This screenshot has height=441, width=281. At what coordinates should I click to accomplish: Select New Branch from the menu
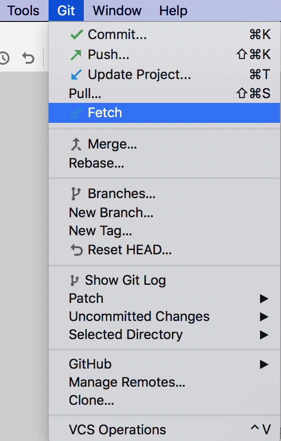[111, 212]
